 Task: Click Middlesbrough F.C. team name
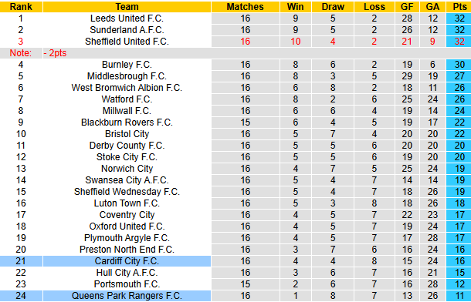point(127,76)
